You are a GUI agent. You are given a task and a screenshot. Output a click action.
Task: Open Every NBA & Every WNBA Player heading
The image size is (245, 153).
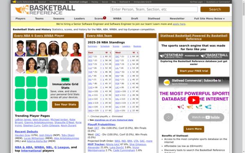39,35
